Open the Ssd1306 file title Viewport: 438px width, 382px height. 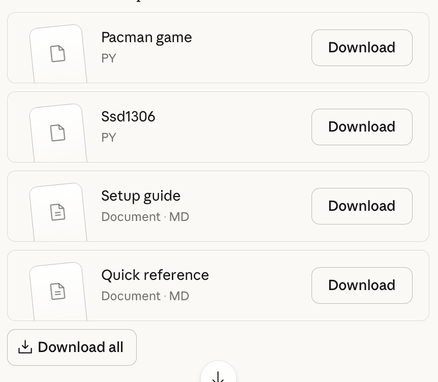coord(128,117)
